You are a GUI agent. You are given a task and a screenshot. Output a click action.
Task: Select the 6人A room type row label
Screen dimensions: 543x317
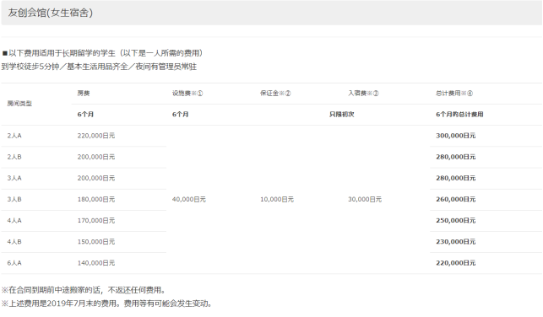14,263
